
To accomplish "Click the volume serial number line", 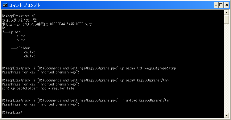I will tap(47, 24).
